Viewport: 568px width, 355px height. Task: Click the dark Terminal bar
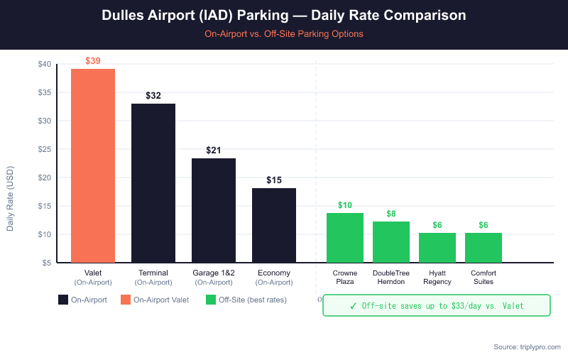click(153, 183)
